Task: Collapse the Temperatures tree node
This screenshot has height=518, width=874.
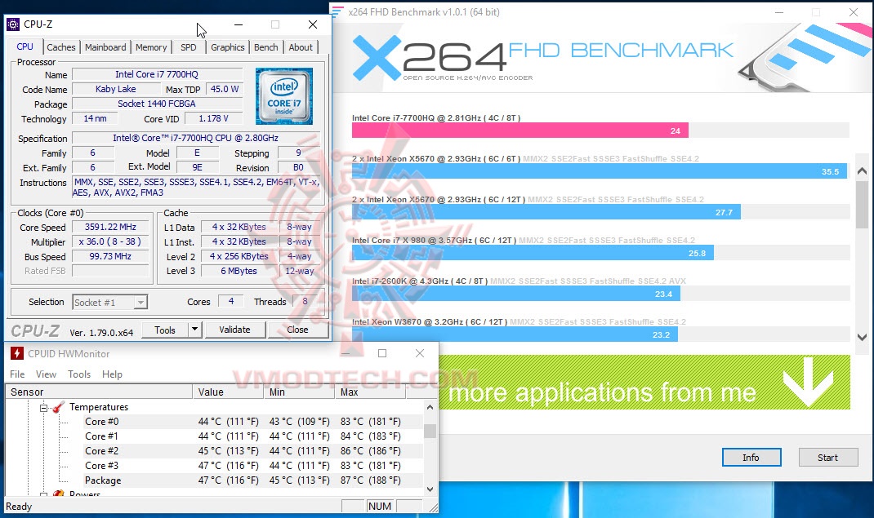Action: pyautogui.click(x=43, y=408)
